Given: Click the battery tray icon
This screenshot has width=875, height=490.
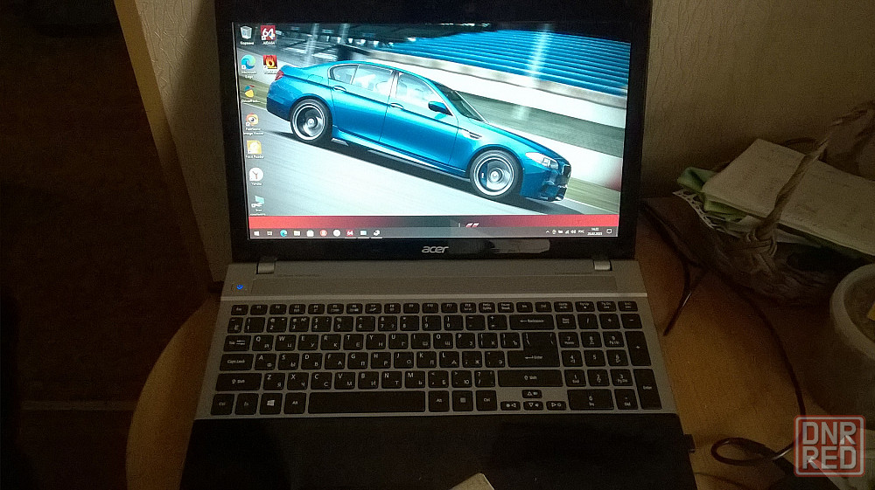Looking at the screenshot, I should click(x=560, y=231).
